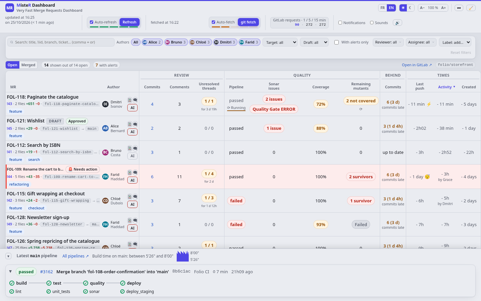Enable the Sounds checkbox
The height and width of the screenshot is (301, 481).
(x=372, y=23)
